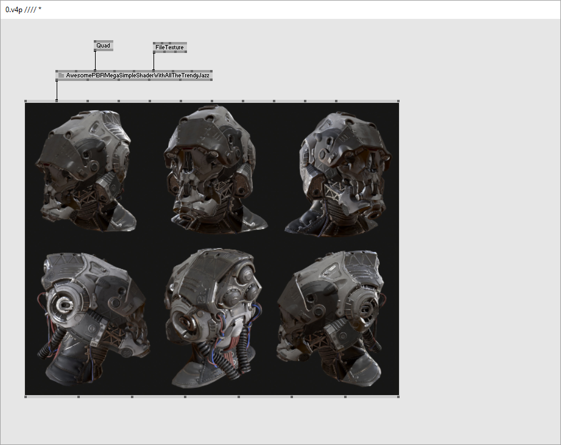Click the Quad node's bottom output pin

point(95,51)
